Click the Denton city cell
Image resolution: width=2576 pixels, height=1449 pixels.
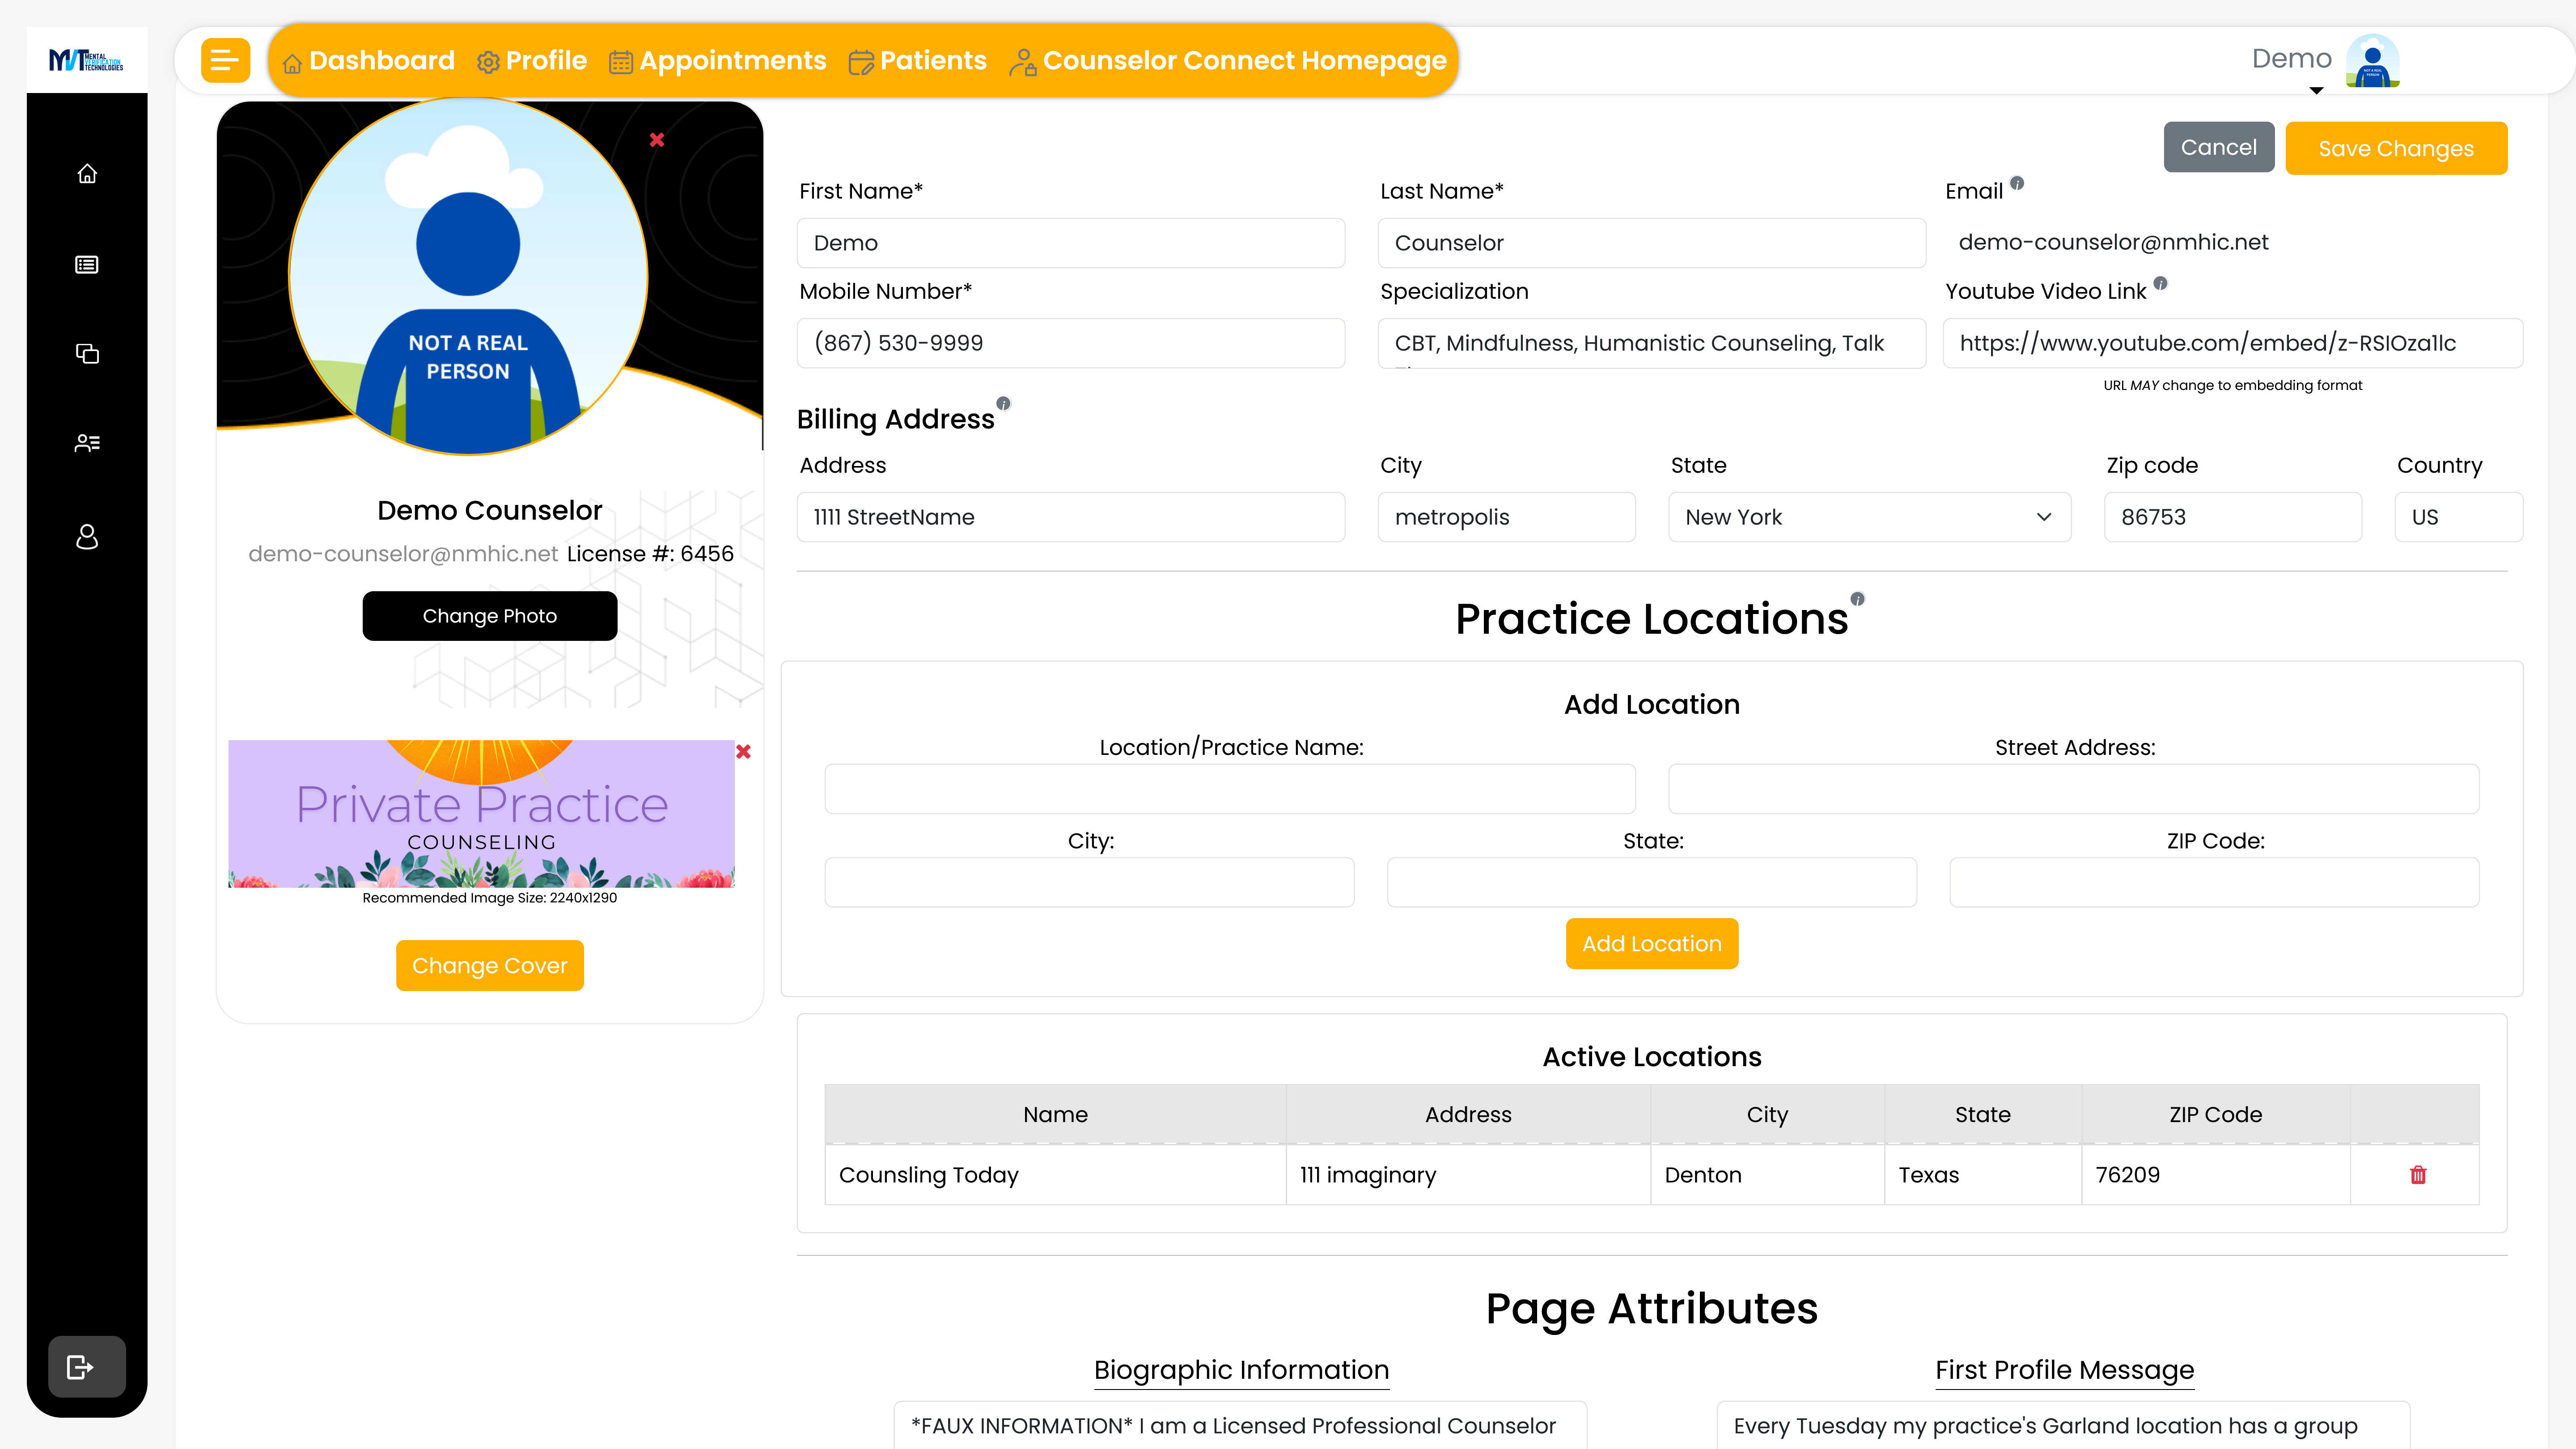point(1767,1174)
